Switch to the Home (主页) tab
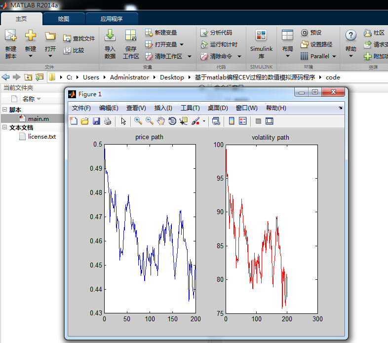Viewport: 388px width, 343px height. [x=22, y=19]
